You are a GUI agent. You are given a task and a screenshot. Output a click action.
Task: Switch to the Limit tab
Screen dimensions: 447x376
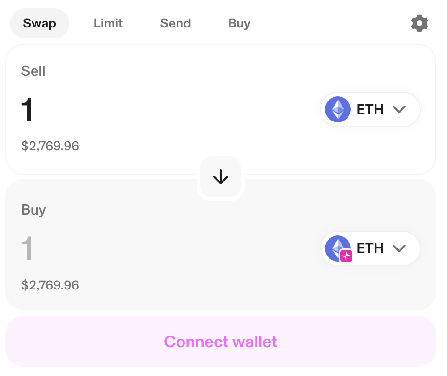pos(108,23)
